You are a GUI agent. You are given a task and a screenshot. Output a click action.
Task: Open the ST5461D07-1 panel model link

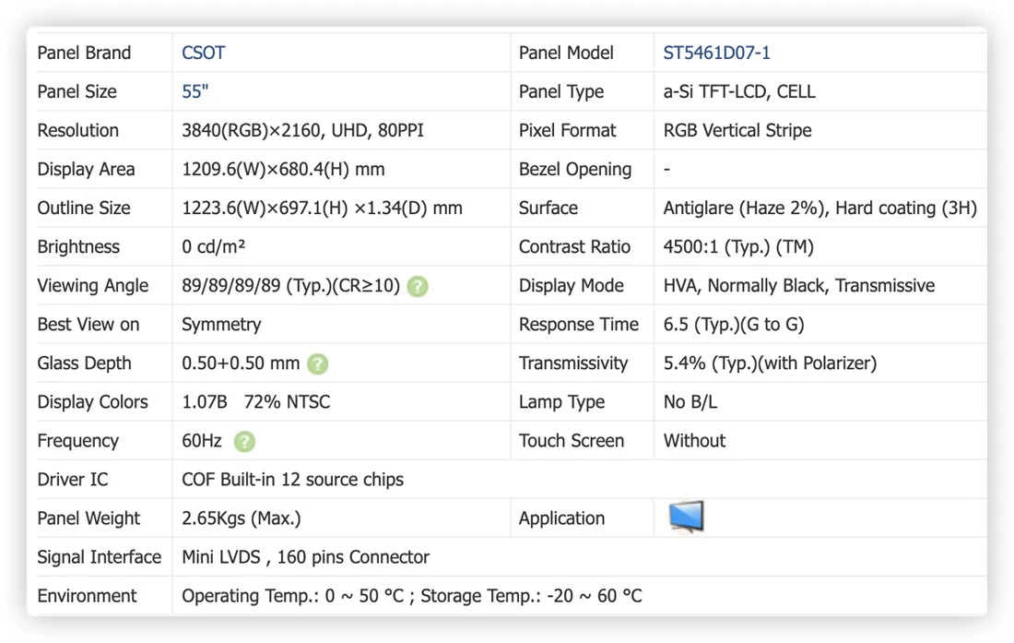pos(716,53)
